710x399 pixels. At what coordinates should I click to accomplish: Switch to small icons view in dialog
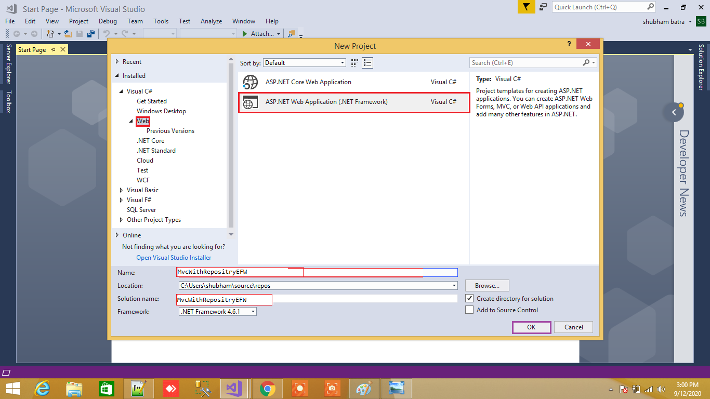pyautogui.click(x=354, y=63)
